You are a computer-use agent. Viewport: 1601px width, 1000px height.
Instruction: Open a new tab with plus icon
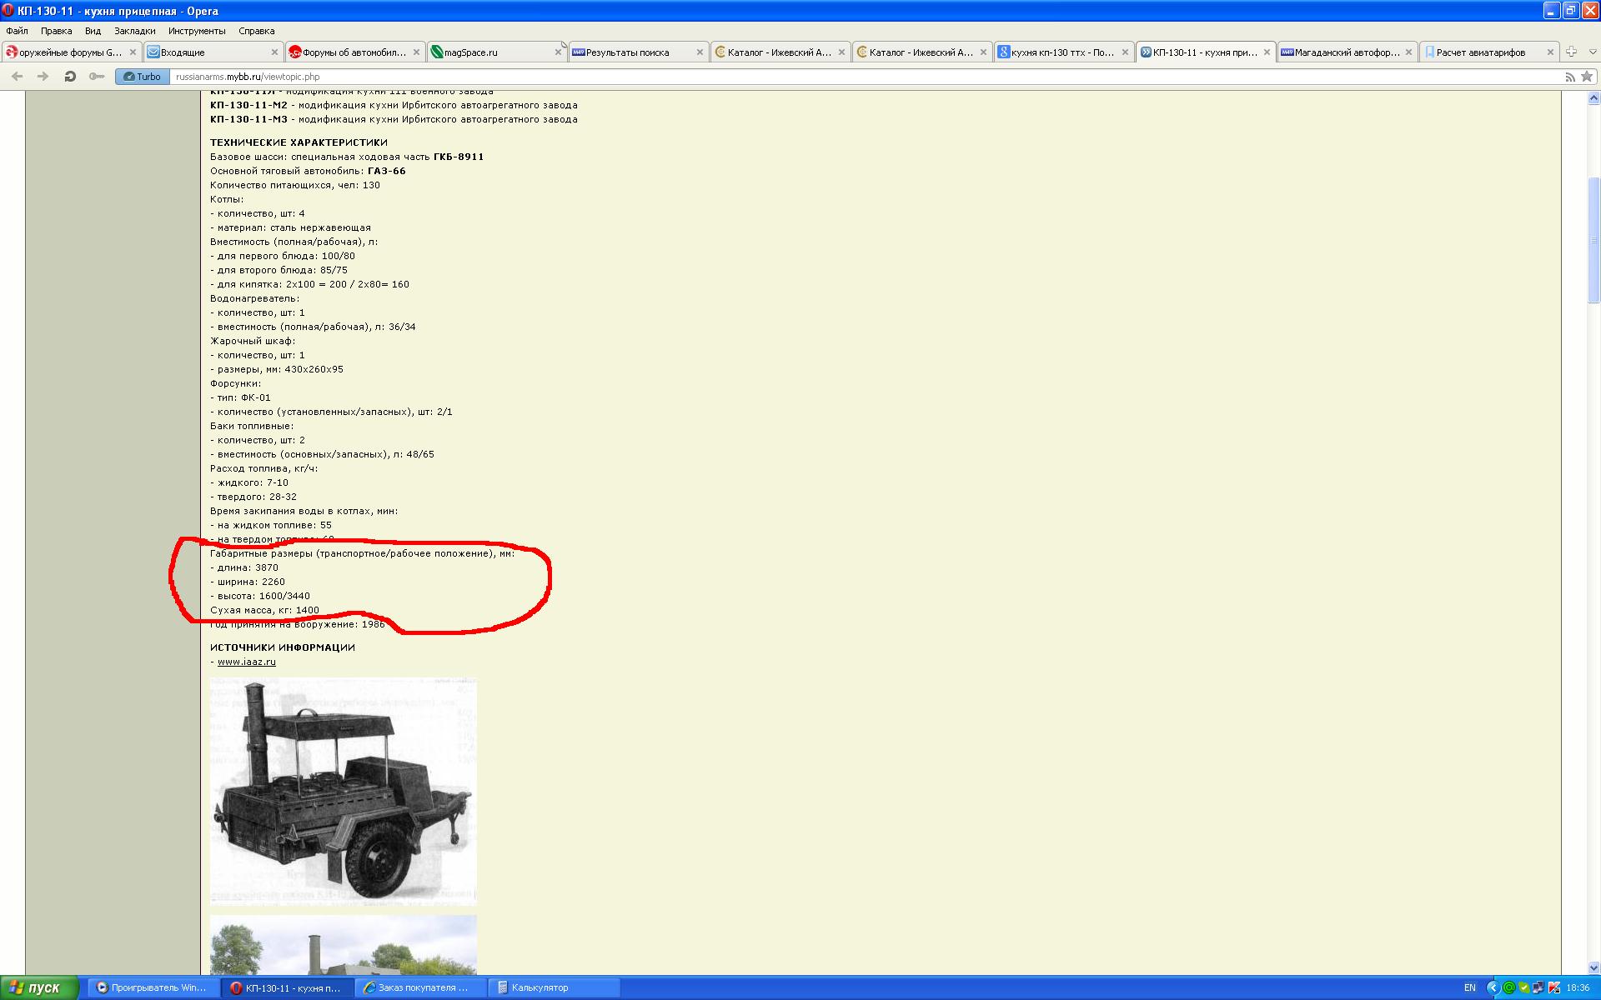tap(1571, 52)
